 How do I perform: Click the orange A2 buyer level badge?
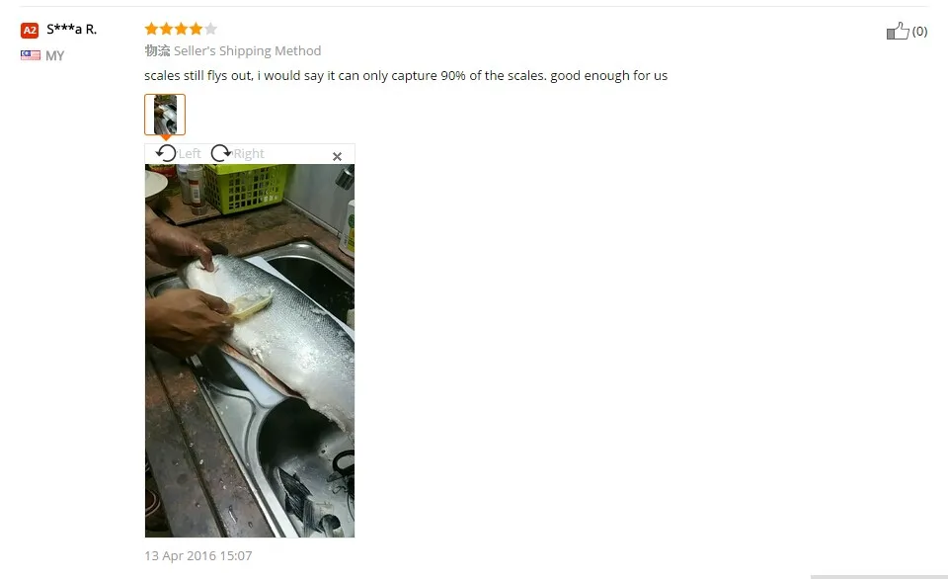(30, 31)
